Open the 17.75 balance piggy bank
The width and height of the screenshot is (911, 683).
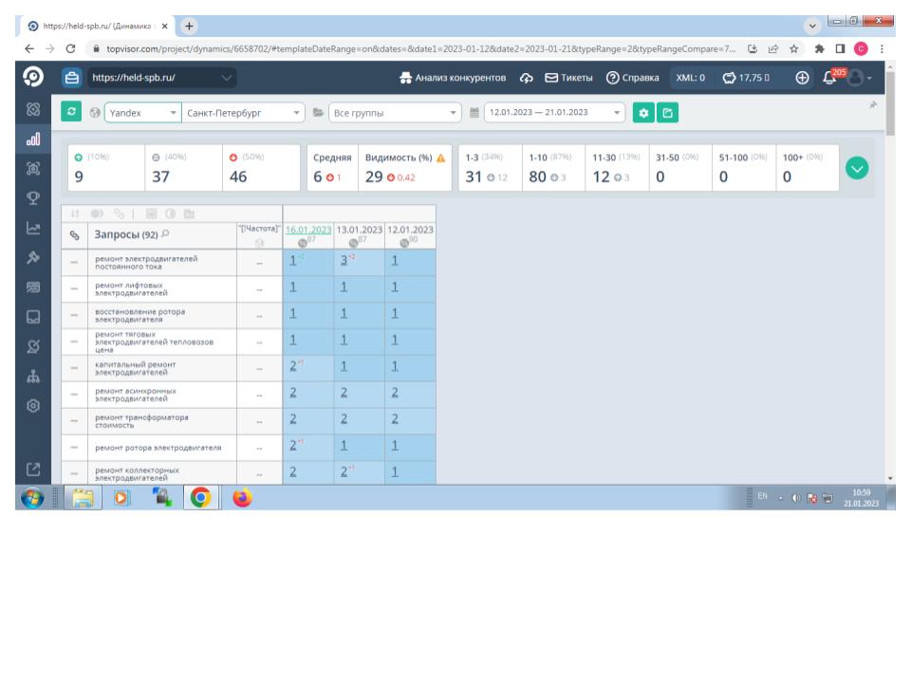746,78
